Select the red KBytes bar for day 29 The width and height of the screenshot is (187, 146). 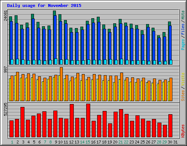coord(165,131)
